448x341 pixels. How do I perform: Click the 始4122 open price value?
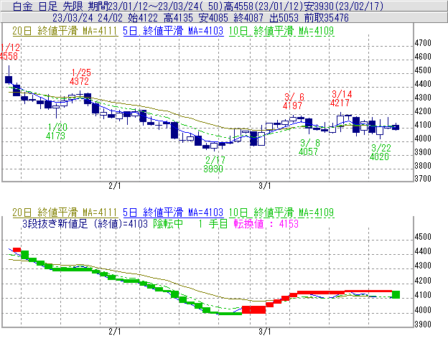(143, 18)
